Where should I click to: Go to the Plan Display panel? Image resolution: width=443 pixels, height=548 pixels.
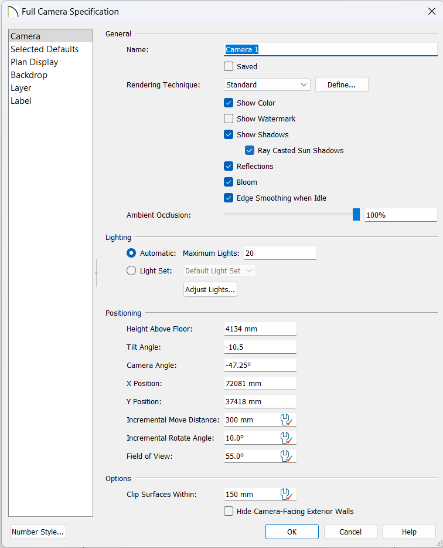34,62
